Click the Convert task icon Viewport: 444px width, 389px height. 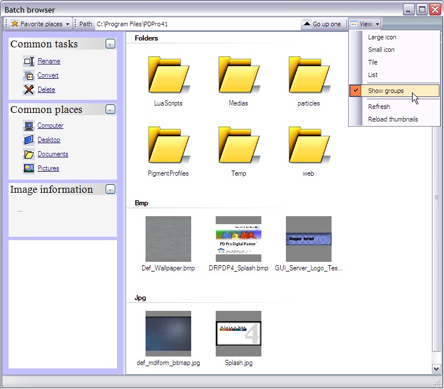point(29,76)
